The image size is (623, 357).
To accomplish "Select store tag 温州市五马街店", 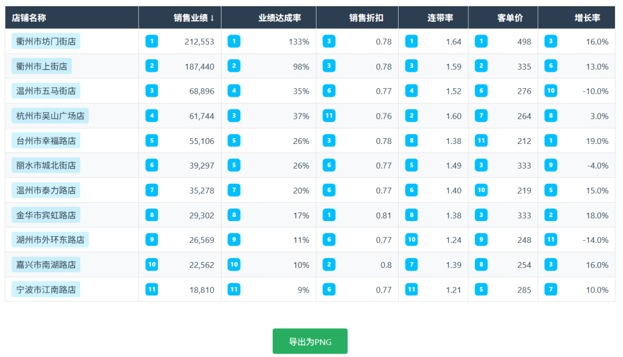I will [x=46, y=91].
